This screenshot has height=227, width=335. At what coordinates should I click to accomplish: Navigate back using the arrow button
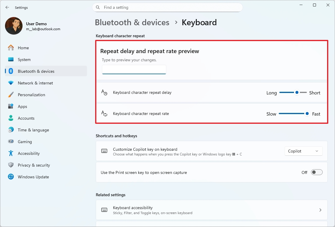point(7,7)
